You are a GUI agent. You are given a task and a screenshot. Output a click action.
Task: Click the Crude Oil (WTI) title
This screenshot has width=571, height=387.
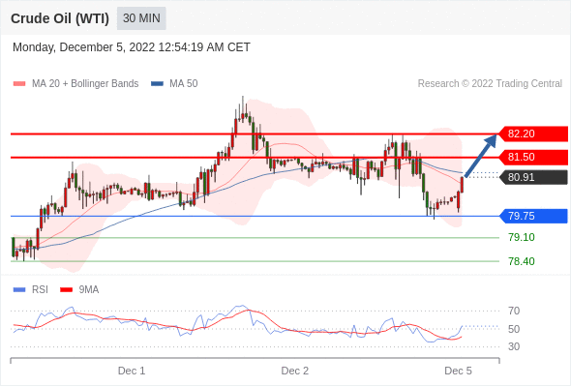coord(60,18)
